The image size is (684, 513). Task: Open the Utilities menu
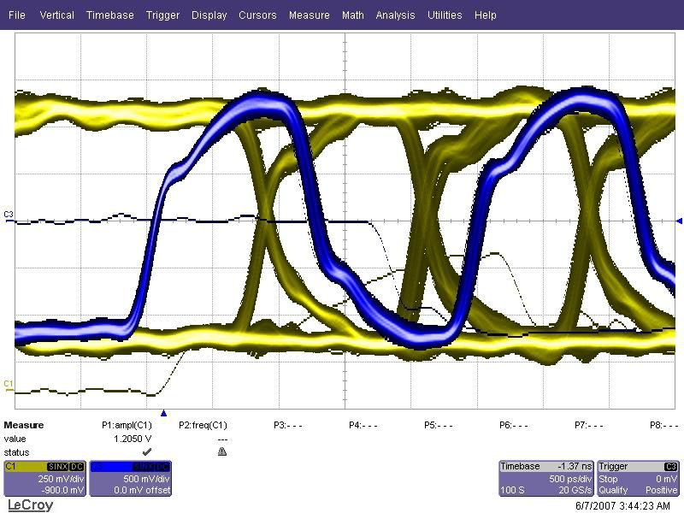pos(445,15)
